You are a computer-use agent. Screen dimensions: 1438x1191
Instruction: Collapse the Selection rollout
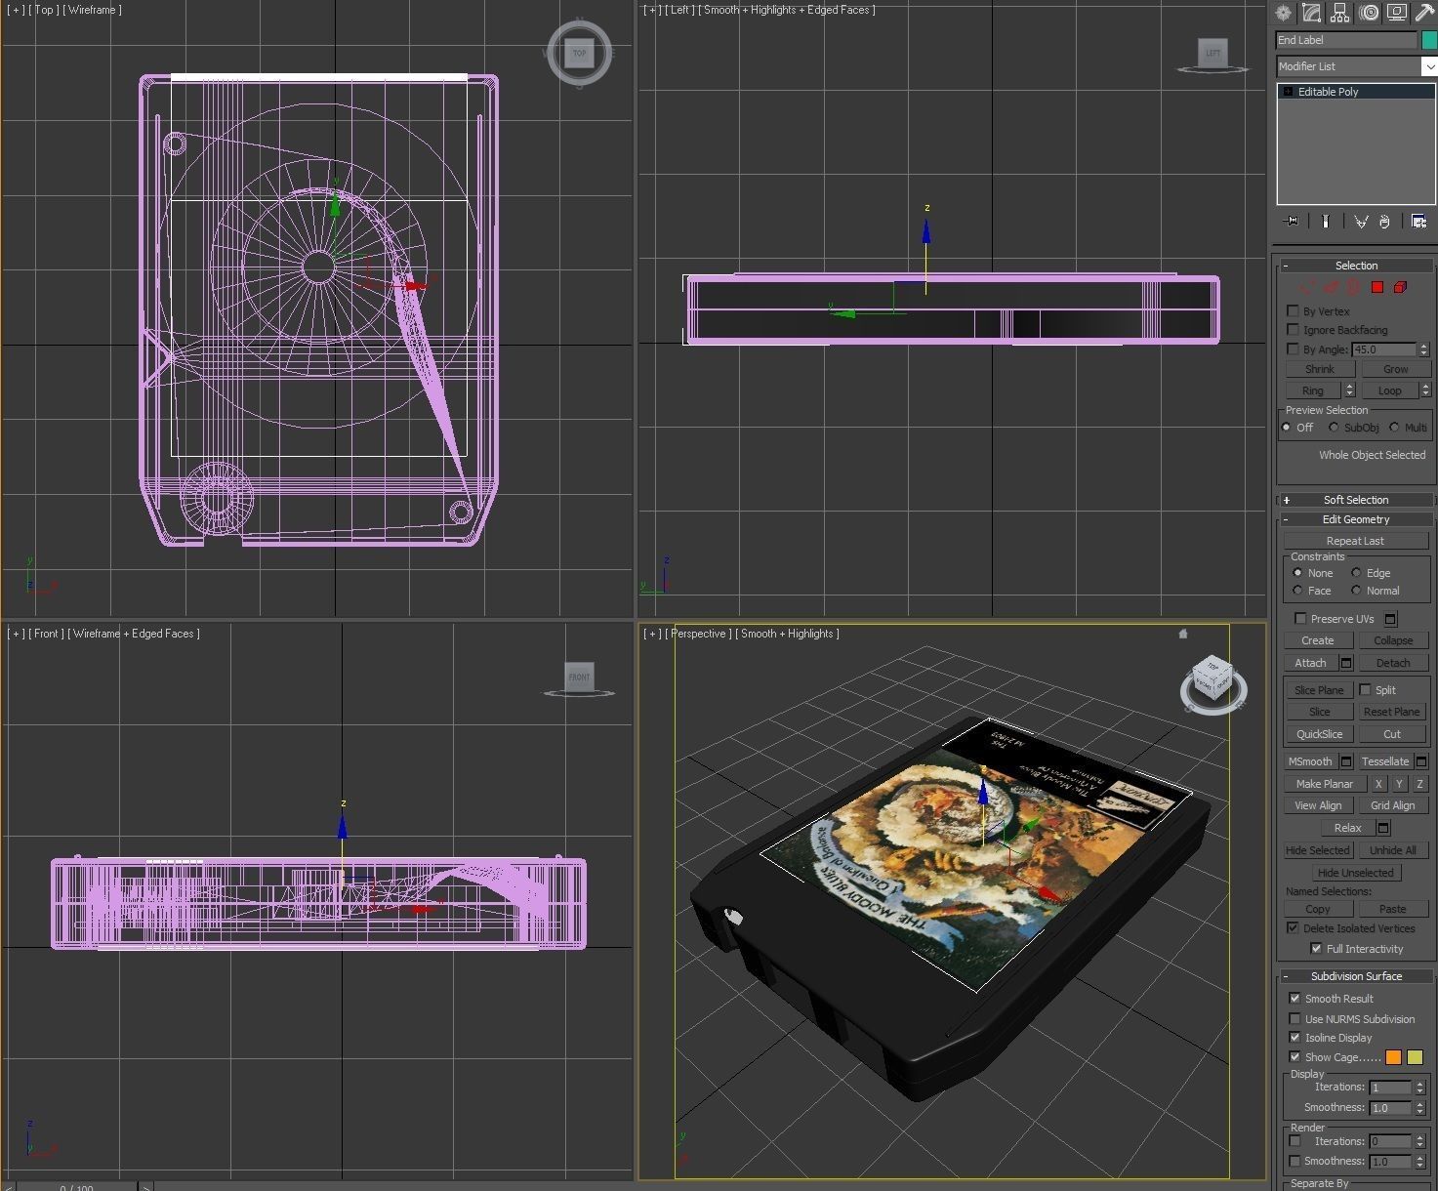click(x=1356, y=266)
